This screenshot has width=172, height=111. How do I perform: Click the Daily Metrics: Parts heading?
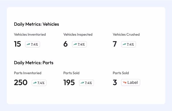(x=34, y=63)
